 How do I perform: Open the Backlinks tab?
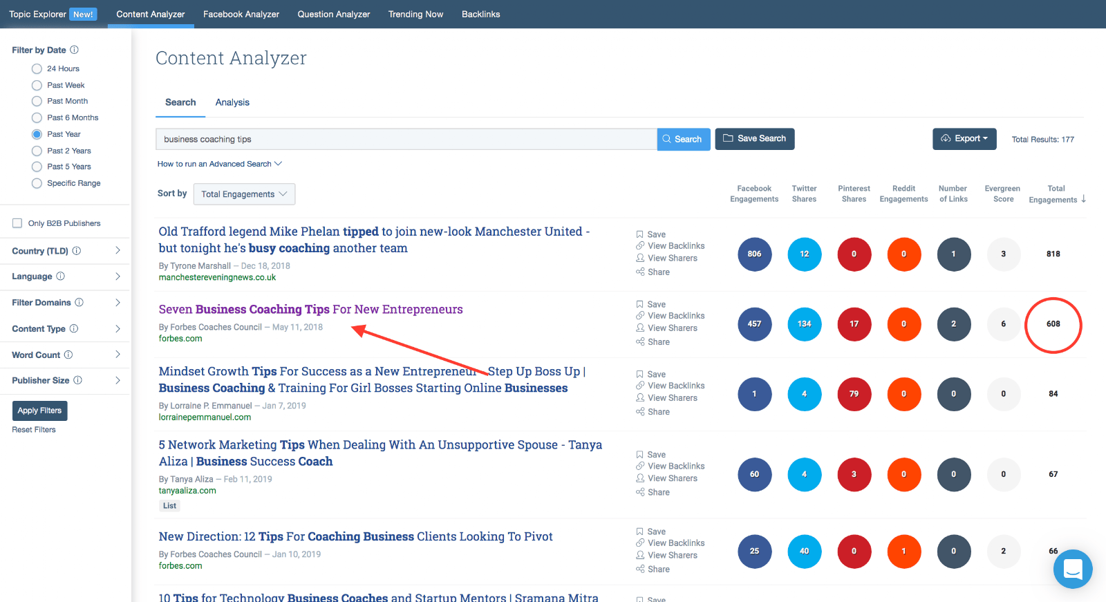click(480, 14)
